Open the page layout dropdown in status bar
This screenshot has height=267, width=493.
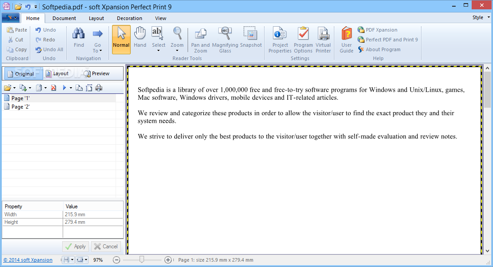[72, 260]
